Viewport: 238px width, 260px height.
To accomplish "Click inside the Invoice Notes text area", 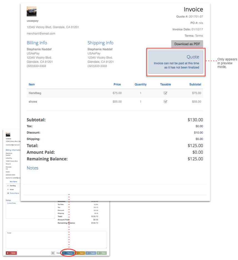I will [30, 212].
